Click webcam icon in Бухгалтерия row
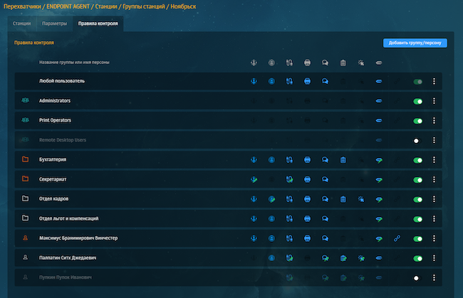The width and height of the screenshot is (463, 298). 271,160
